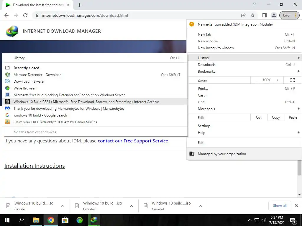This screenshot has height=226, width=302.
Task: Select New window menu item
Action: tap(244, 41)
